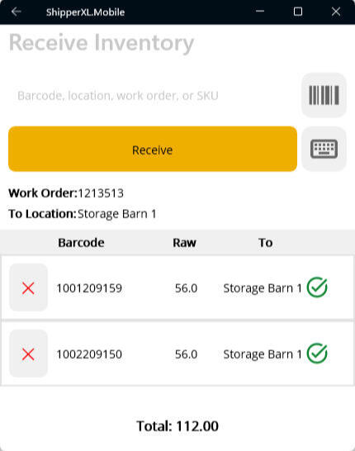Click green checkmark for barcode 1002209150
355x451 pixels.
tap(317, 354)
